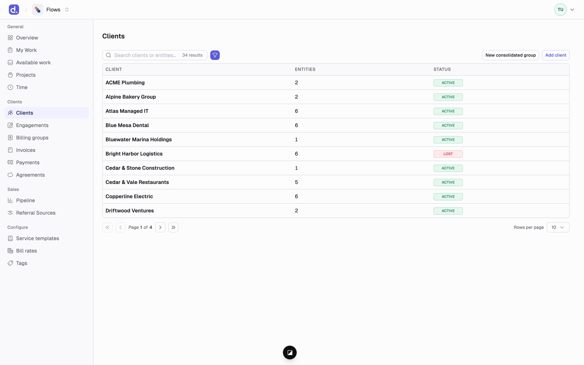Go to Billing groups
Viewport: 584px width, 365px height.
tap(46, 138)
